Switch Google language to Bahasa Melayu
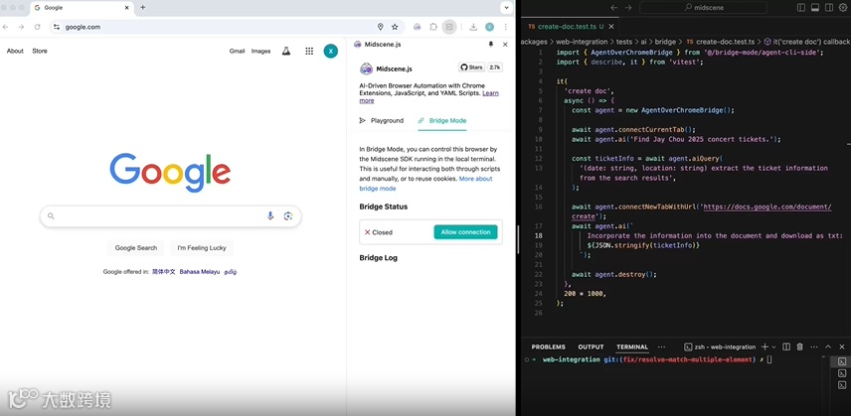Screen dimensions: 851x416 (x=200, y=272)
